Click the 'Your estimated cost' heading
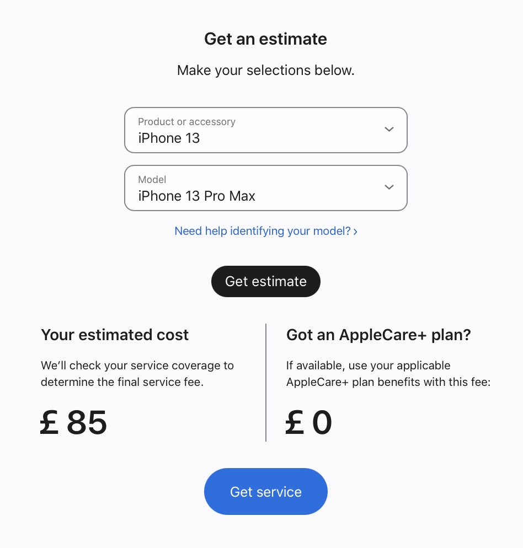This screenshot has height=548, width=523. (115, 335)
